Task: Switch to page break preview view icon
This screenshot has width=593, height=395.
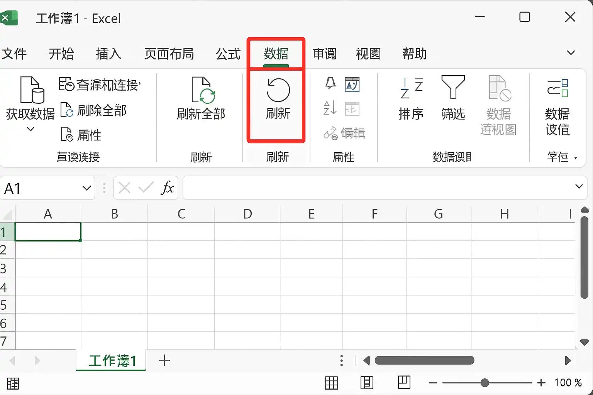Action: coord(404,382)
